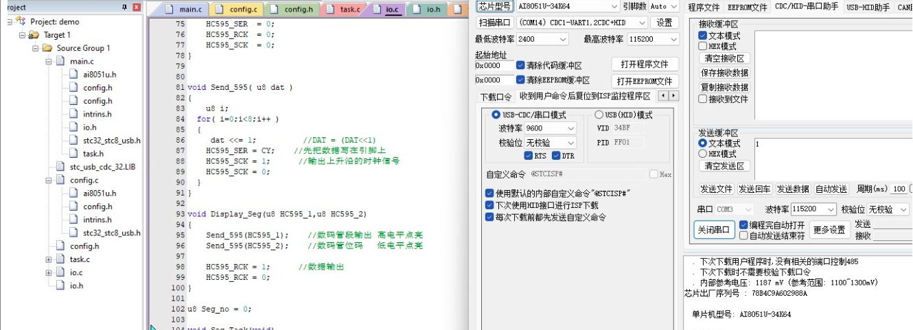Open USB-CDC baud rate 9600 dropdown
This screenshot has height=330, width=913.
pos(571,128)
